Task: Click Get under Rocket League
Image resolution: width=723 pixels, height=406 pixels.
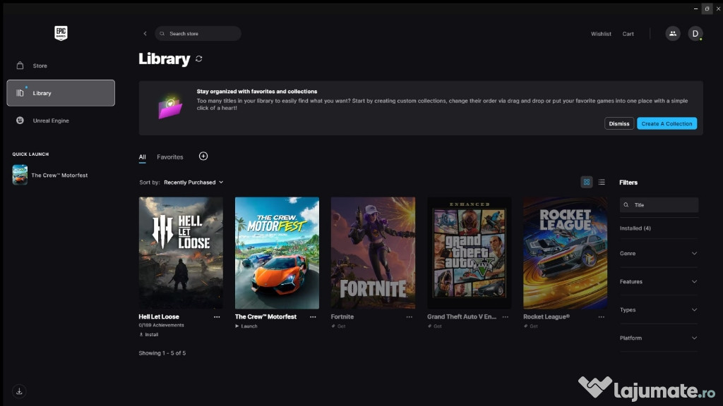Action: (530, 326)
